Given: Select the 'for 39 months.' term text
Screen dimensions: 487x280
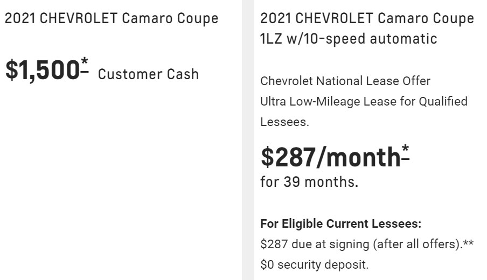Looking at the screenshot, I should [309, 182].
